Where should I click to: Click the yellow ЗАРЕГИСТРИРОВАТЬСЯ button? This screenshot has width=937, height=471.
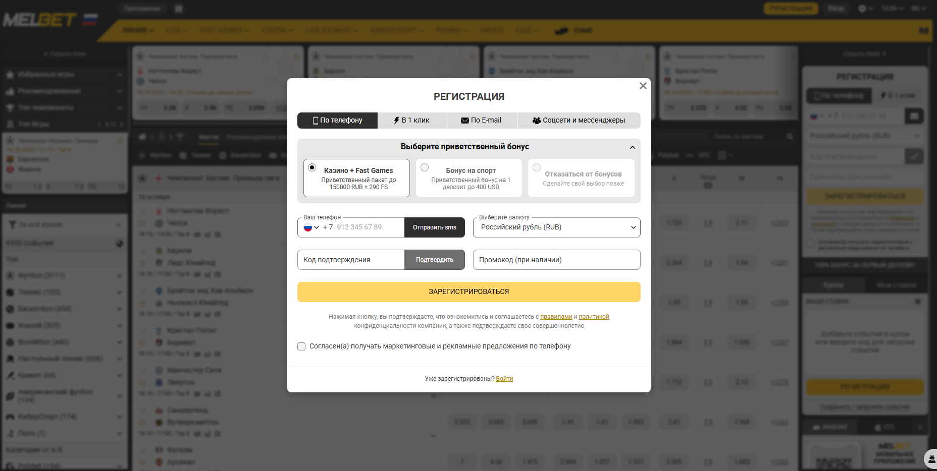click(468, 292)
